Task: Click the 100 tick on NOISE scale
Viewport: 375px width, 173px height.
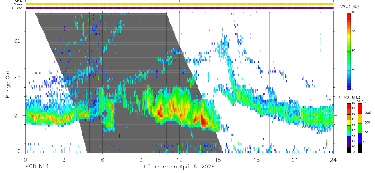Action: point(366,132)
